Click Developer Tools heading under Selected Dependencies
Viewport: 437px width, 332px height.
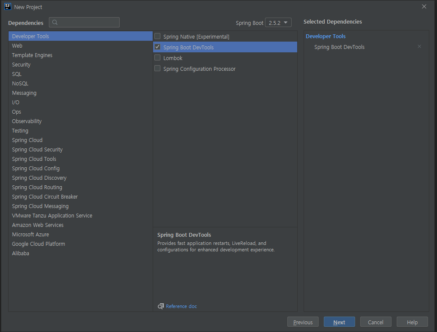pyautogui.click(x=325, y=36)
